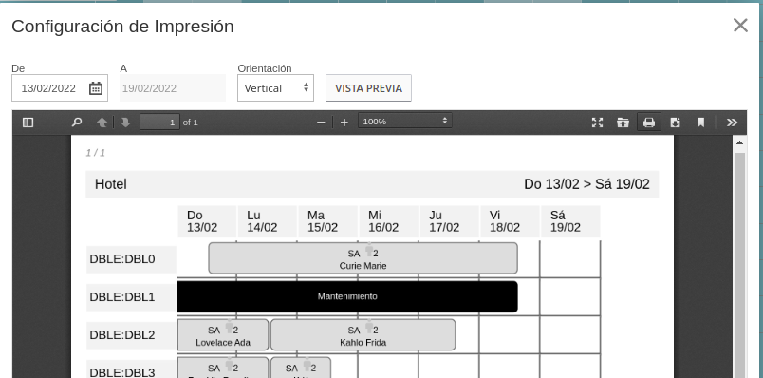Print the PDF using printer icon
Viewport: 763px width, 378px height.
tap(649, 123)
